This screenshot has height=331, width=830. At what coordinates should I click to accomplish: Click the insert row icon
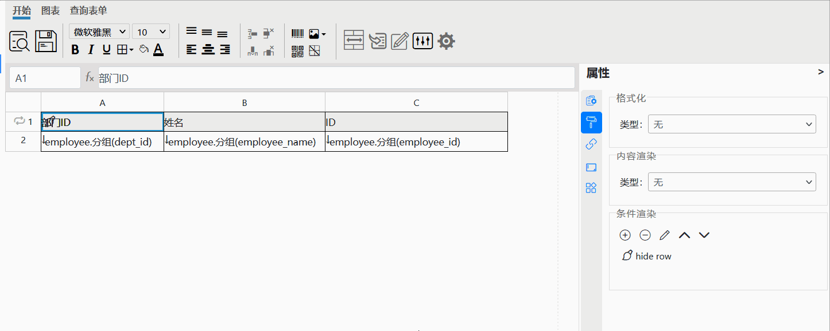click(253, 33)
